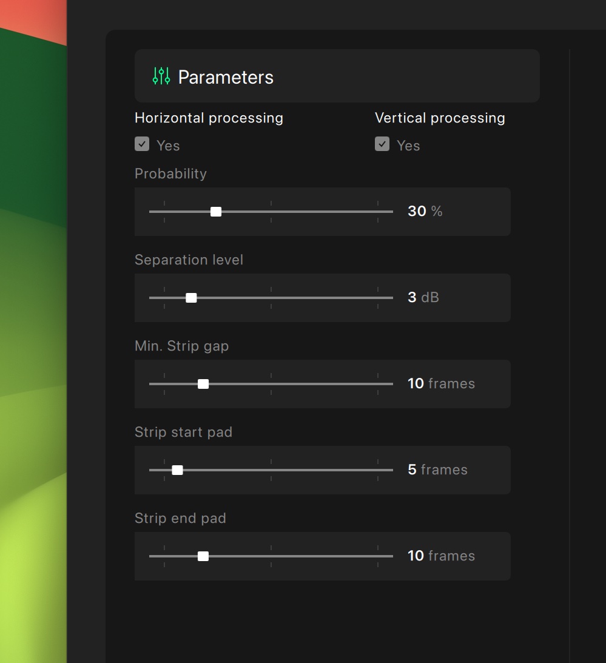Click the Strip end pad slider handle

203,556
